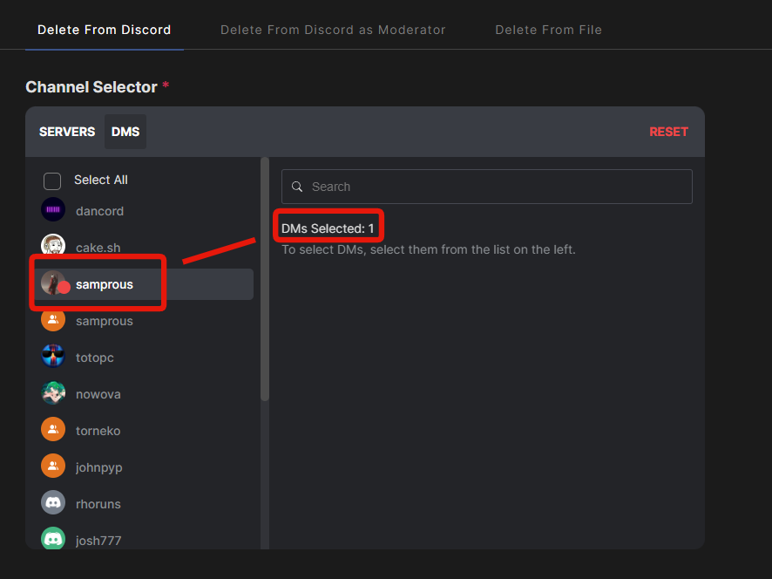772x579 pixels.
Task: Click totopc's sunglasses avatar icon
Action: point(52,357)
